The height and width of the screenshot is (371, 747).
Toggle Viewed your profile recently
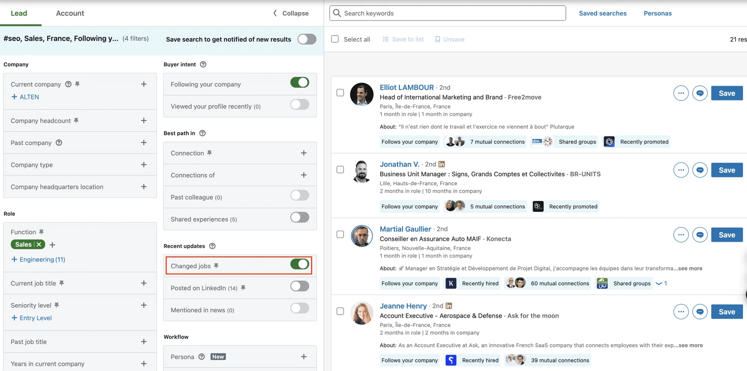click(x=300, y=105)
